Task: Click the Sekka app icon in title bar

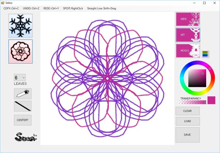Action: [3, 3]
